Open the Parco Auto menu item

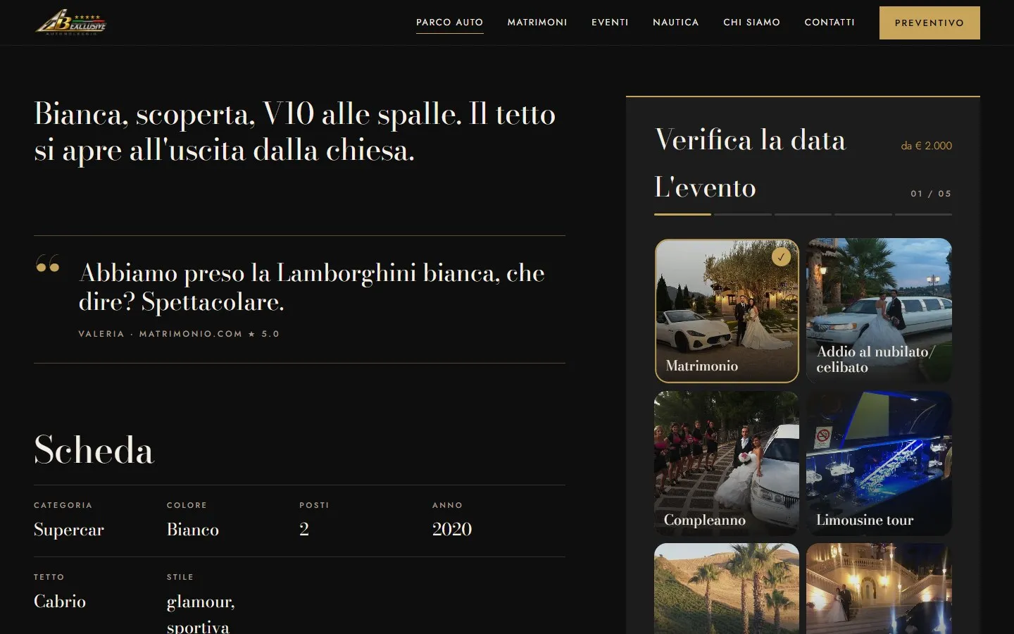tap(449, 23)
